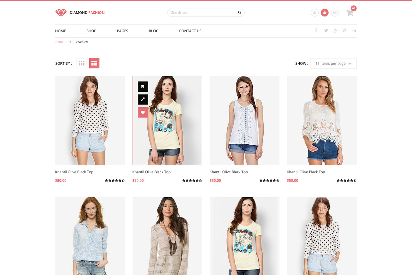This screenshot has width=412, height=275.
Task: Open second-row polka dot top image
Action: click(322, 236)
